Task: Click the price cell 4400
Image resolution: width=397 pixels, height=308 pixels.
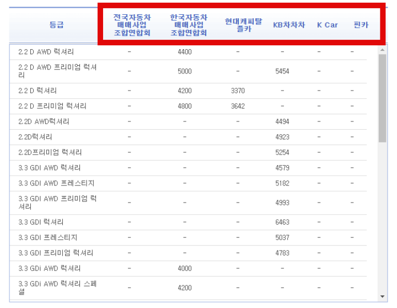Action: [185, 52]
